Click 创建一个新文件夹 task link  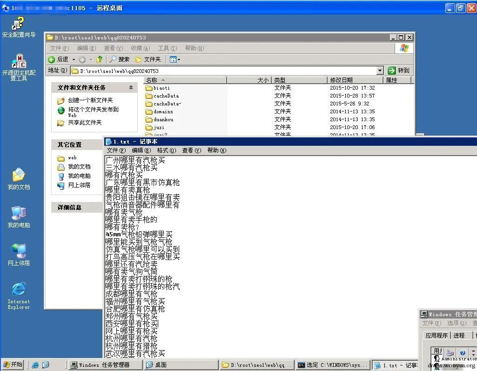90,100
